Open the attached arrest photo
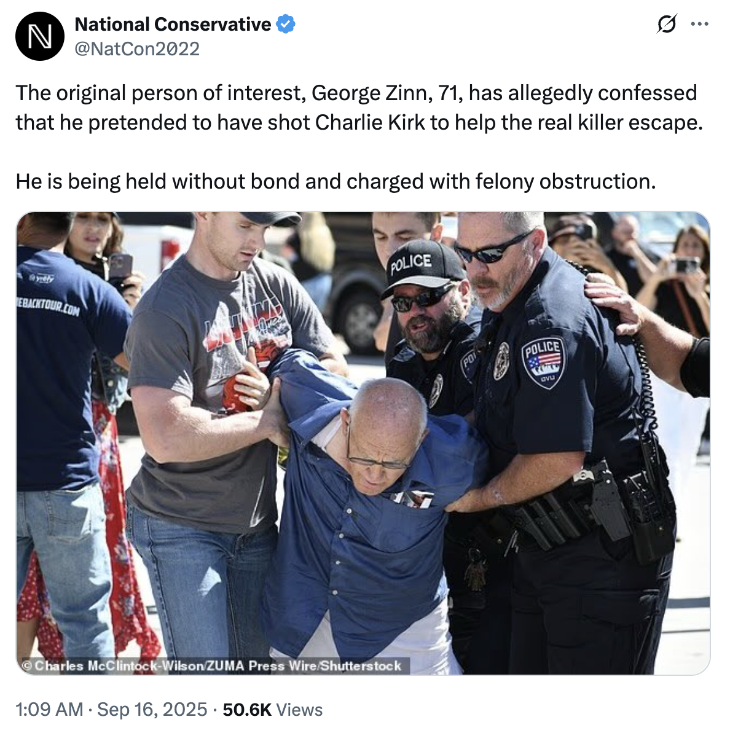730x741 pixels. 363,443
